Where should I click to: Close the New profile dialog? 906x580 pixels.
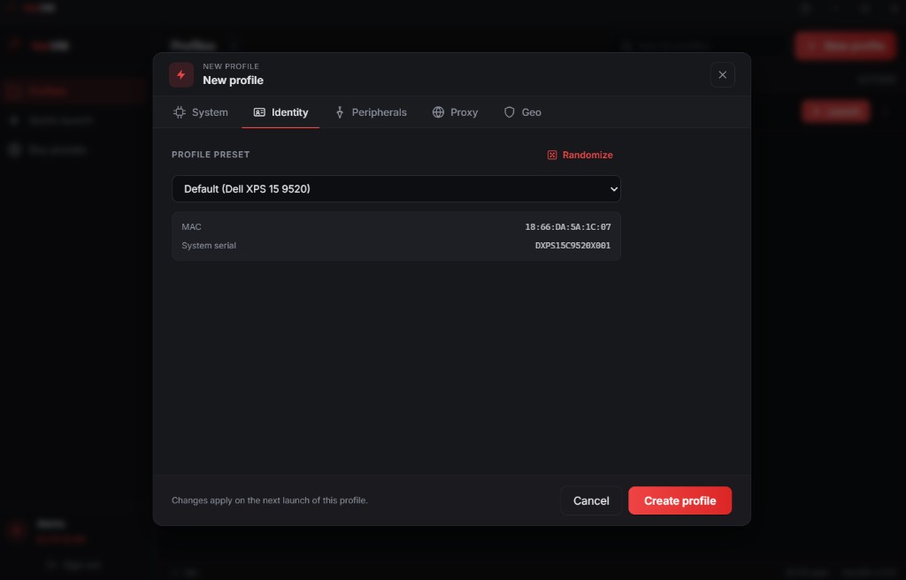pyautogui.click(x=722, y=74)
